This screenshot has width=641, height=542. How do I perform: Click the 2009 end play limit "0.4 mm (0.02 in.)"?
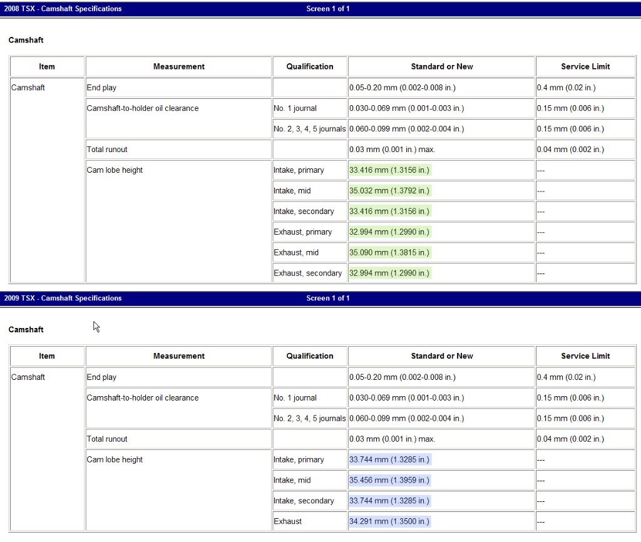(x=566, y=377)
